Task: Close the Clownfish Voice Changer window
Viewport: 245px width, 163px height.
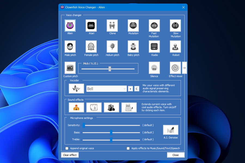Action: 183,7
